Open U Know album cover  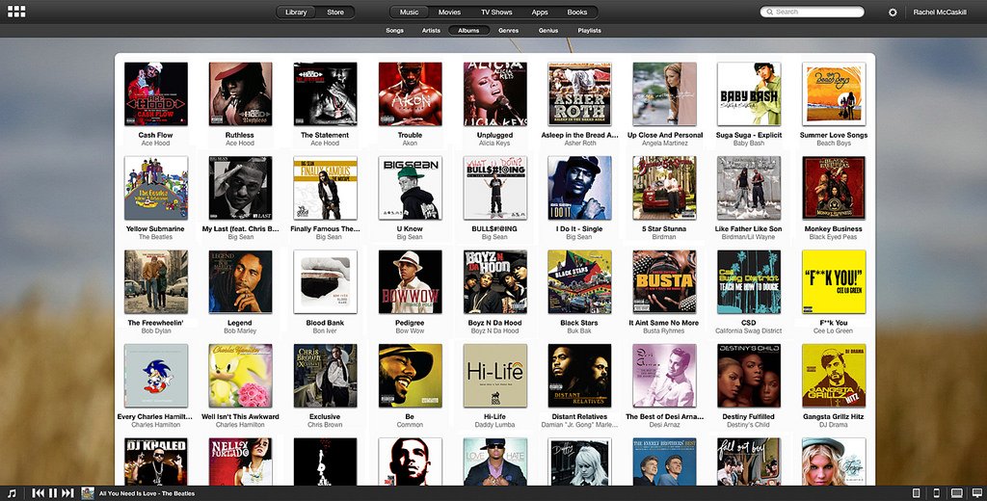coord(411,188)
